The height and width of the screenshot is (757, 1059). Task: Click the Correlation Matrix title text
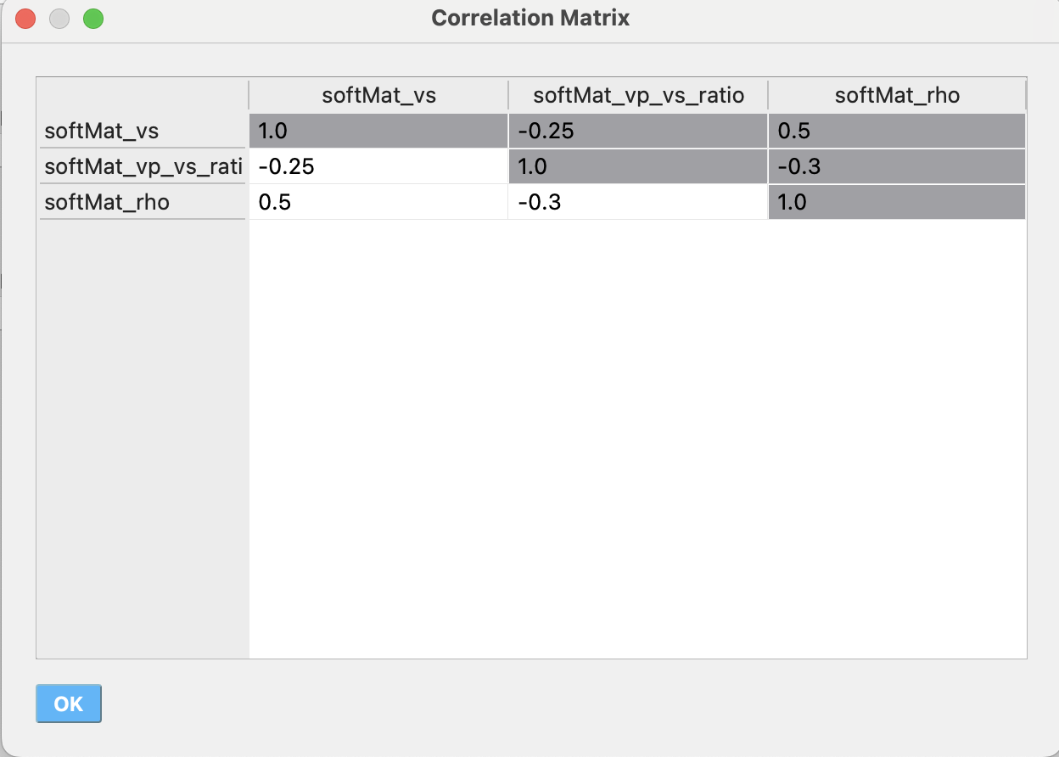[530, 18]
